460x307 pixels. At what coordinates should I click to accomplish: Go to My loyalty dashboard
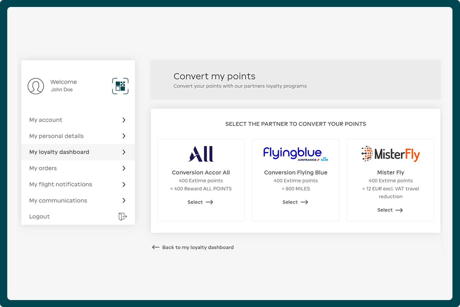coord(78,152)
